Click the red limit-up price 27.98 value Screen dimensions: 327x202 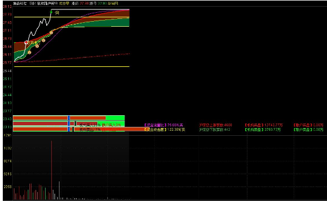click(x=84, y=3)
